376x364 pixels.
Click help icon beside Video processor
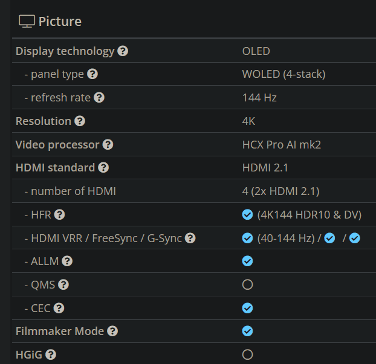(108, 145)
